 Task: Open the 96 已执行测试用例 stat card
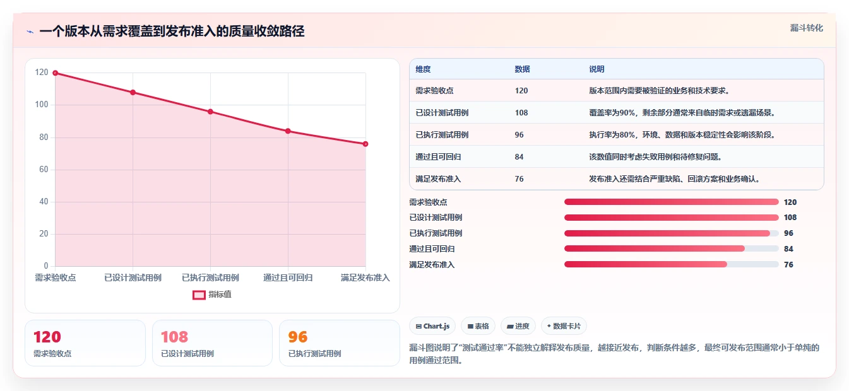[339, 343]
